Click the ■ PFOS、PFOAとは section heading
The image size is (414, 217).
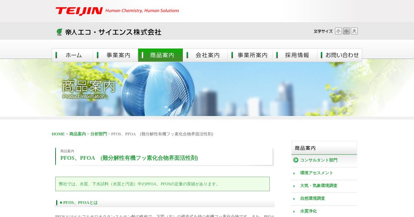click(x=79, y=203)
